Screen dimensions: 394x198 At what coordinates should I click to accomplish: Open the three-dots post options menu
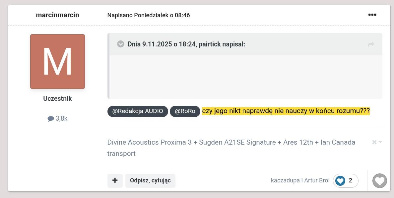pyautogui.click(x=372, y=15)
